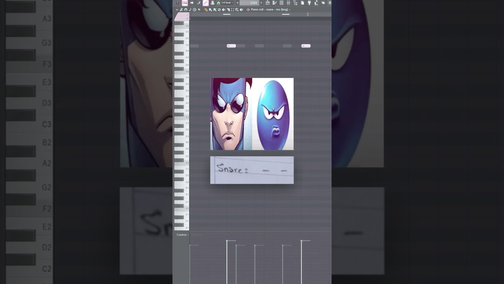
Task: Select the Playback speaker tool
Action: pos(241,9)
